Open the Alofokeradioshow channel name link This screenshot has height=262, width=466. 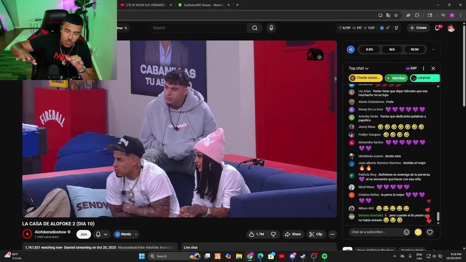51,232
